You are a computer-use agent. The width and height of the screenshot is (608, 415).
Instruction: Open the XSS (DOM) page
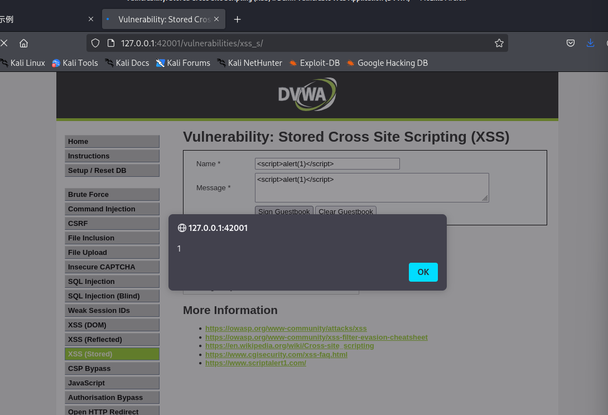[x=112, y=325]
